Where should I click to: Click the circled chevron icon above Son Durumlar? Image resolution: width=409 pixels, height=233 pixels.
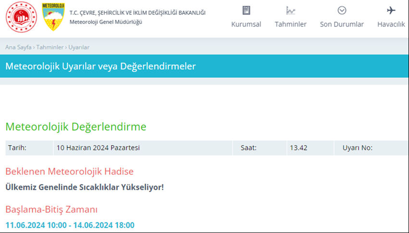342,10
